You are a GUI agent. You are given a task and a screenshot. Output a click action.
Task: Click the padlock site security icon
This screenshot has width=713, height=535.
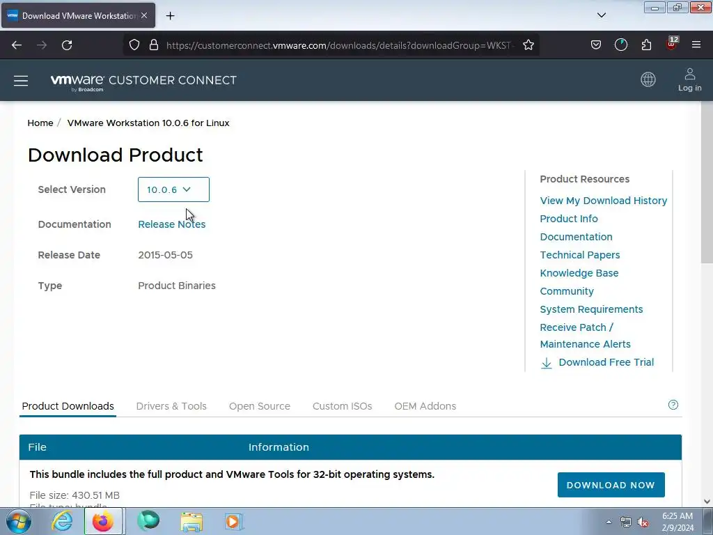(154, 45)
